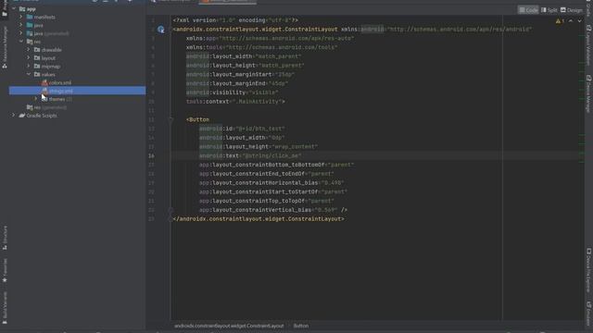593x333 pixels.
Task: Collapse the values folder
Action: point(29,74)
